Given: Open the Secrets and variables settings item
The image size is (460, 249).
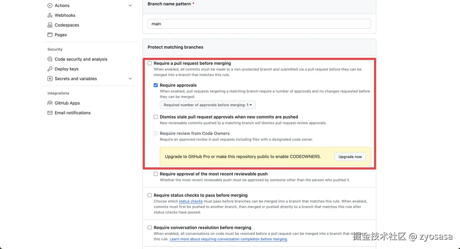Looking at the screenshot, I should click(76, 79).
